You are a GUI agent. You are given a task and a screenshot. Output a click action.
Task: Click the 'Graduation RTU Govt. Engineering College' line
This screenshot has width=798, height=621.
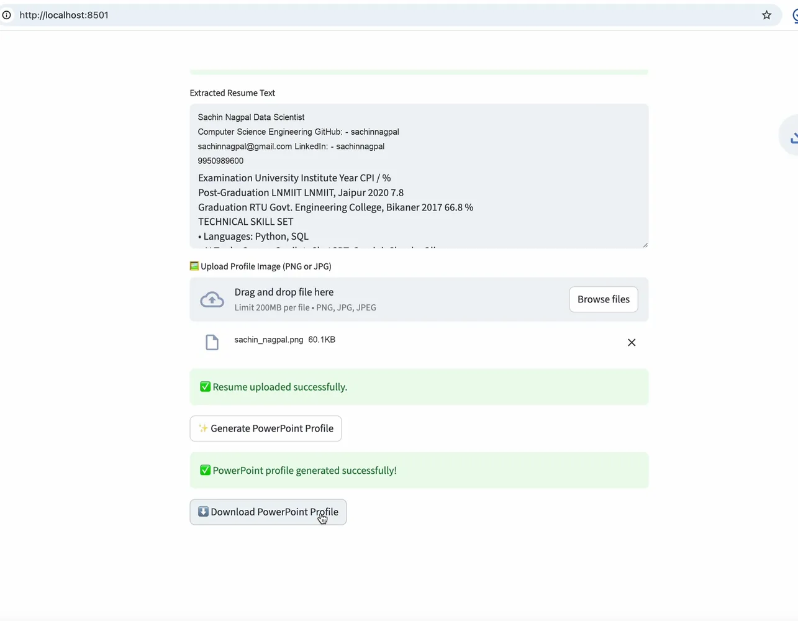335,207
